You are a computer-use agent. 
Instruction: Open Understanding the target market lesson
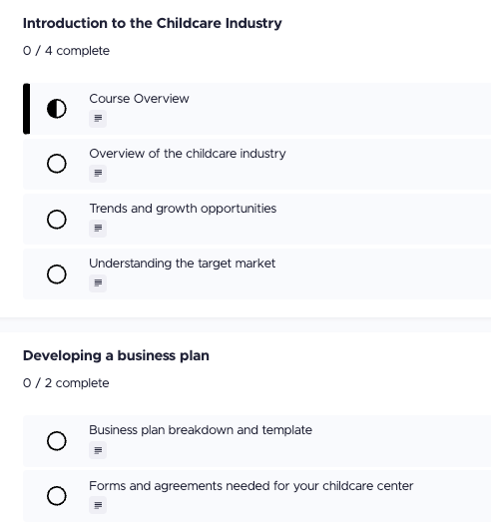pos(182,264)
